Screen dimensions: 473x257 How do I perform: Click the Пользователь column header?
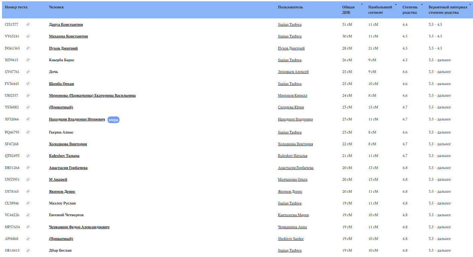(290, 7)
